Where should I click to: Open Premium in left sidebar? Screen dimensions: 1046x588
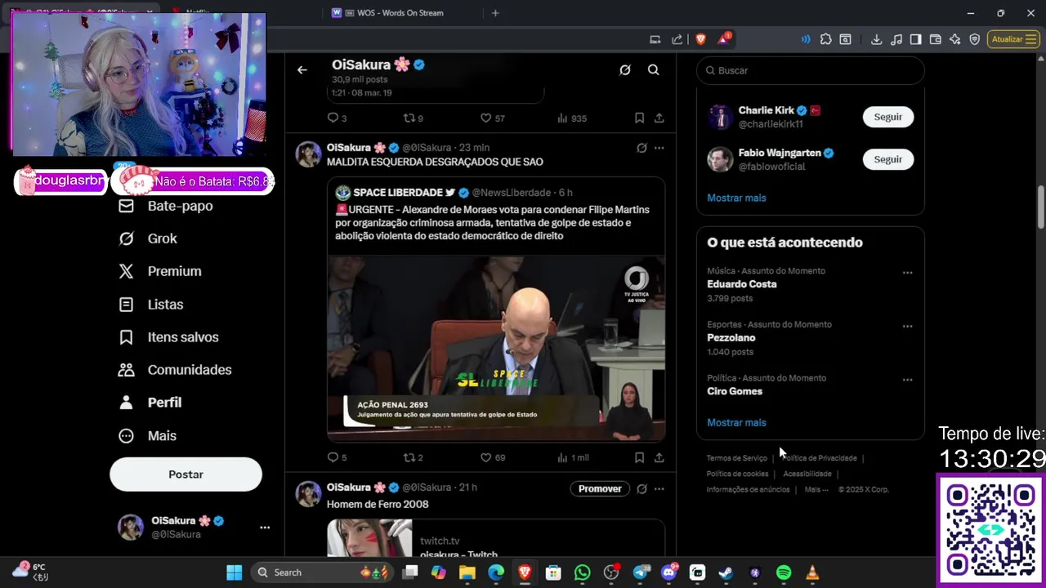(160, 271)
